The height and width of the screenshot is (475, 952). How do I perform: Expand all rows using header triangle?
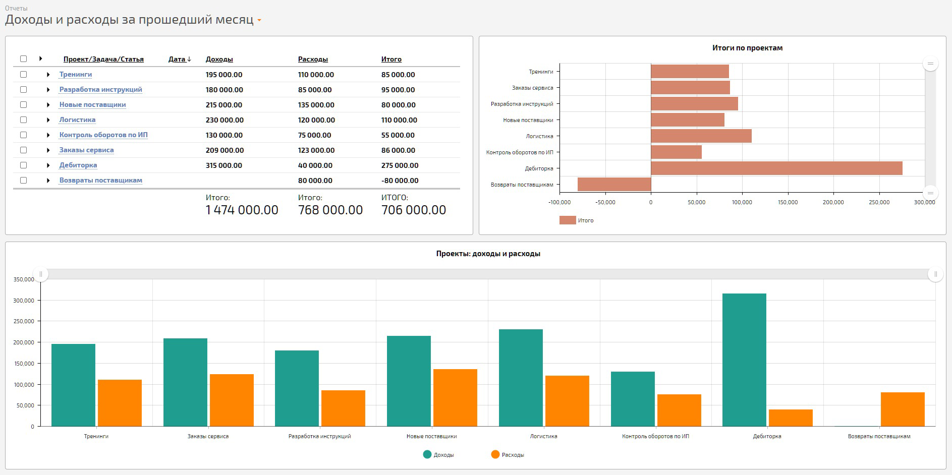pos(40,59)
